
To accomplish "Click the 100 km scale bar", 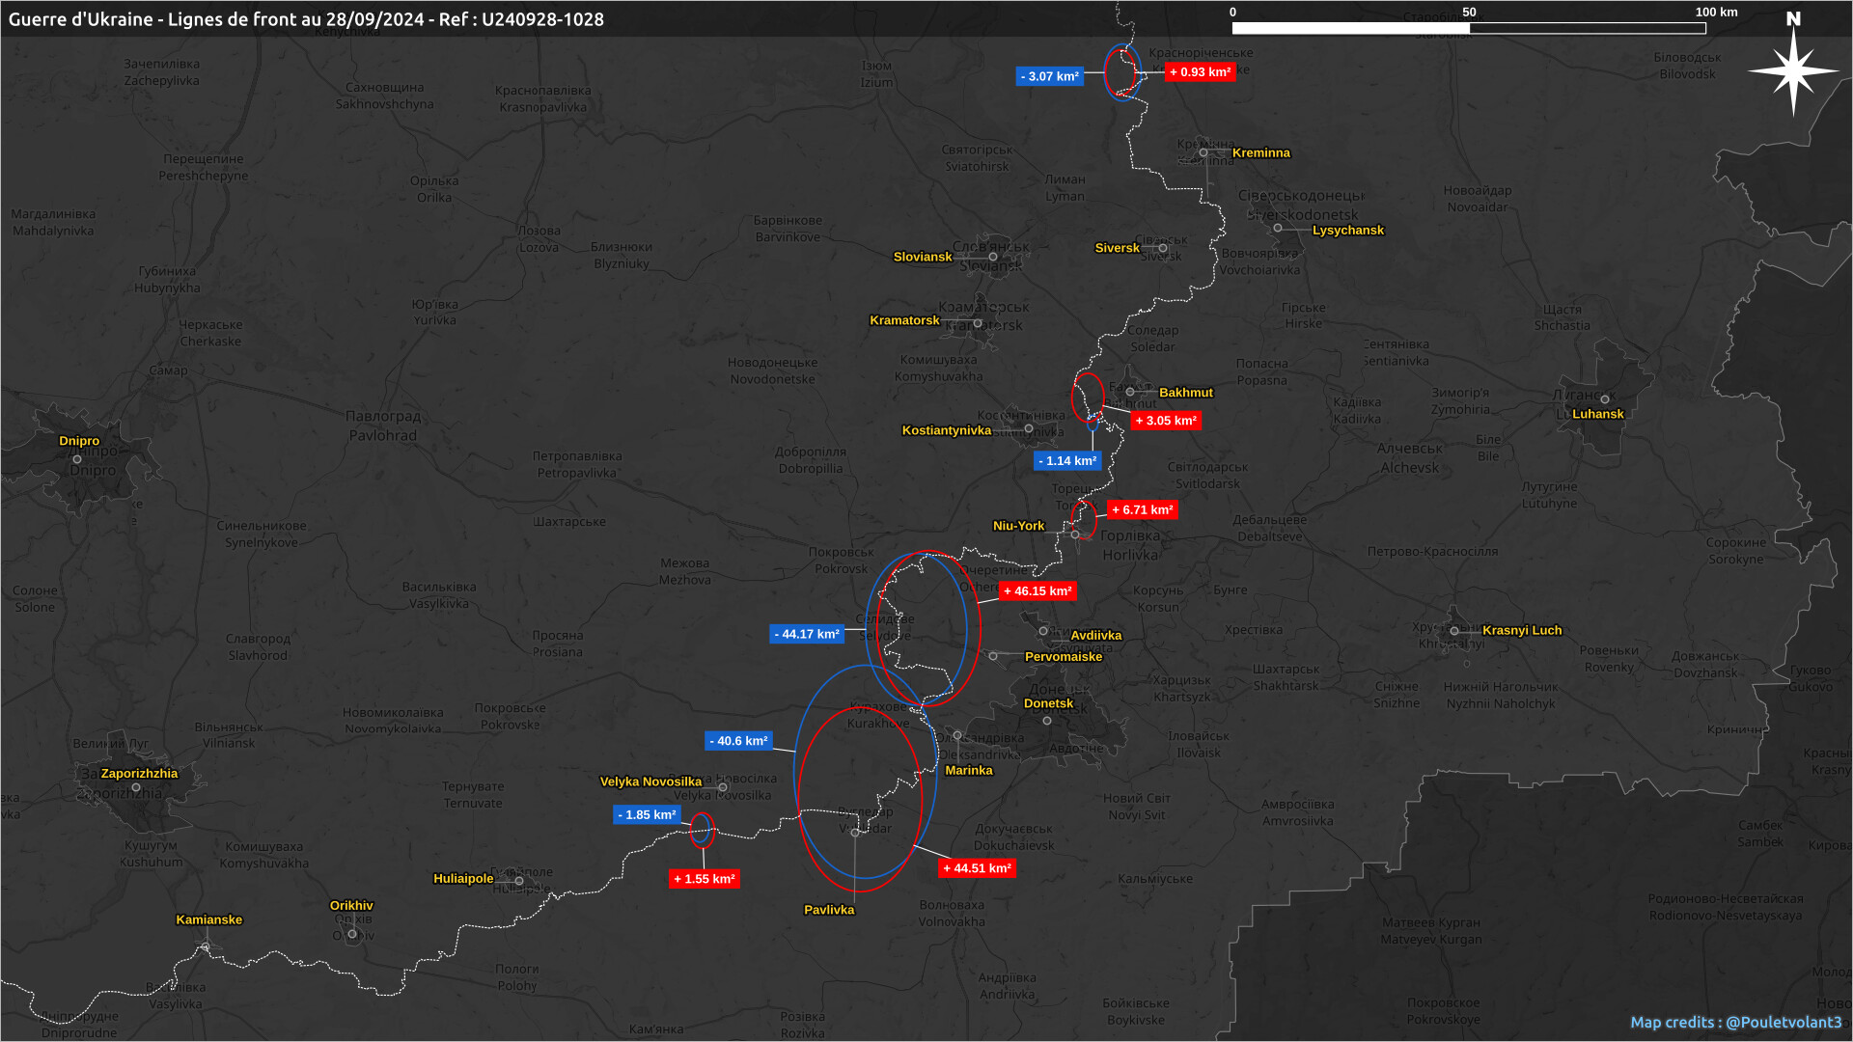I will point(1468,28).
